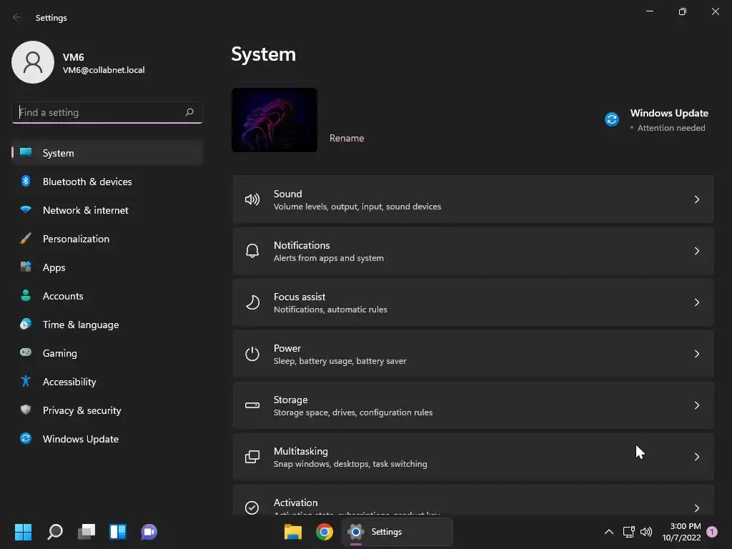The image size is (732, 549).
Task: Click the Gaming controller icon
Action: [x=26, y=352]
